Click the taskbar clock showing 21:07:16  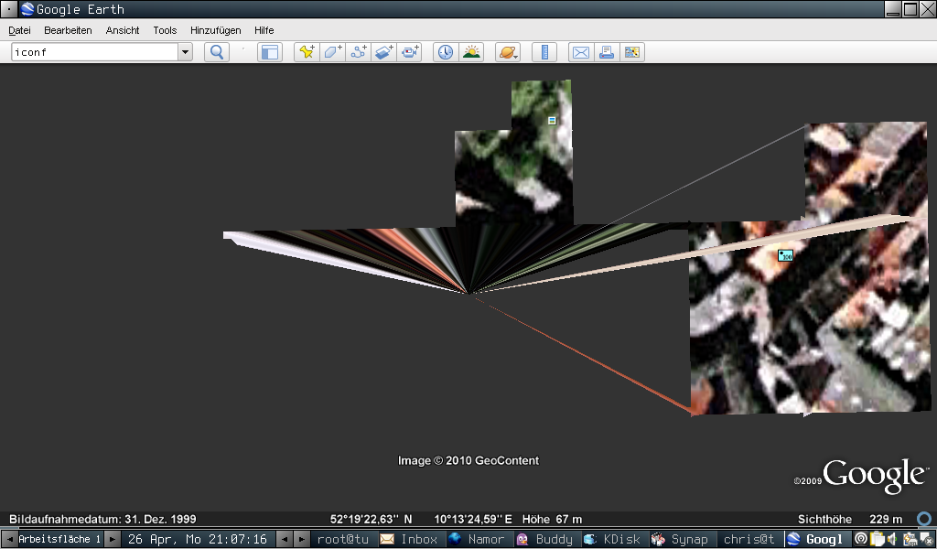198,539
